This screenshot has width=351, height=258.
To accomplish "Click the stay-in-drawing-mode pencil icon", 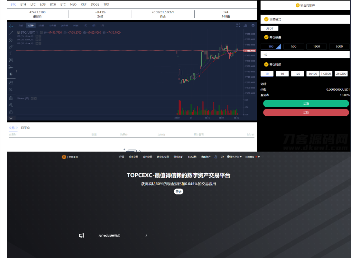I will click(11, 105).
